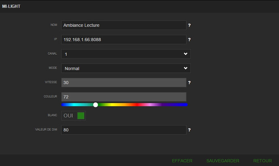Click the help icon next to Nom field

coord(189,25)
